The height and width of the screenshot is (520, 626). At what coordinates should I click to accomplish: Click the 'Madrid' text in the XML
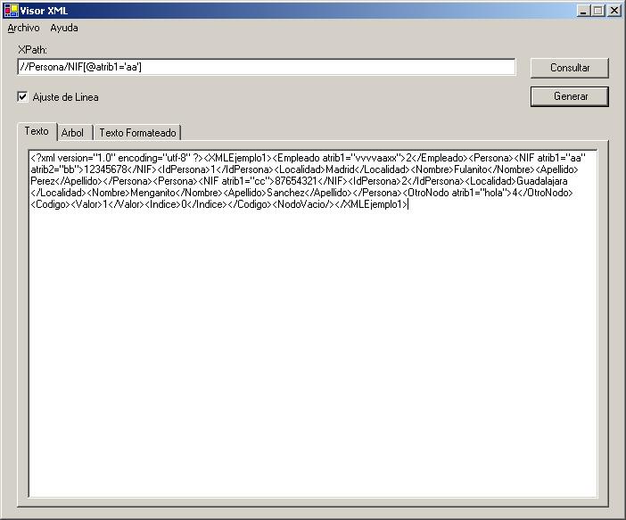tap(340, 169)
